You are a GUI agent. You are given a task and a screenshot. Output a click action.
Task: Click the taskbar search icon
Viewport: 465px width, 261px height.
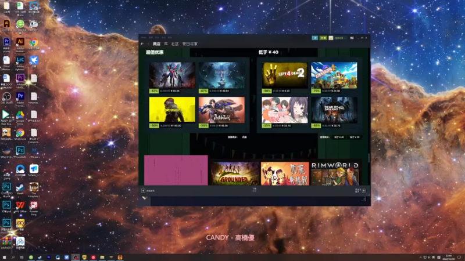[13, 258]
